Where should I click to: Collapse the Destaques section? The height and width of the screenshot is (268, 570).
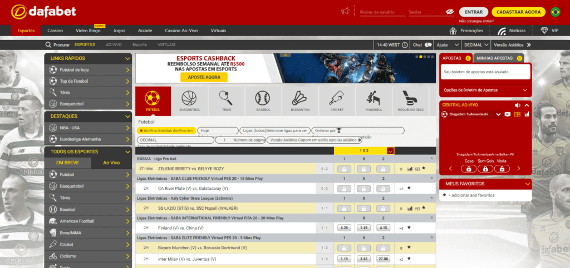pos(127,117)
